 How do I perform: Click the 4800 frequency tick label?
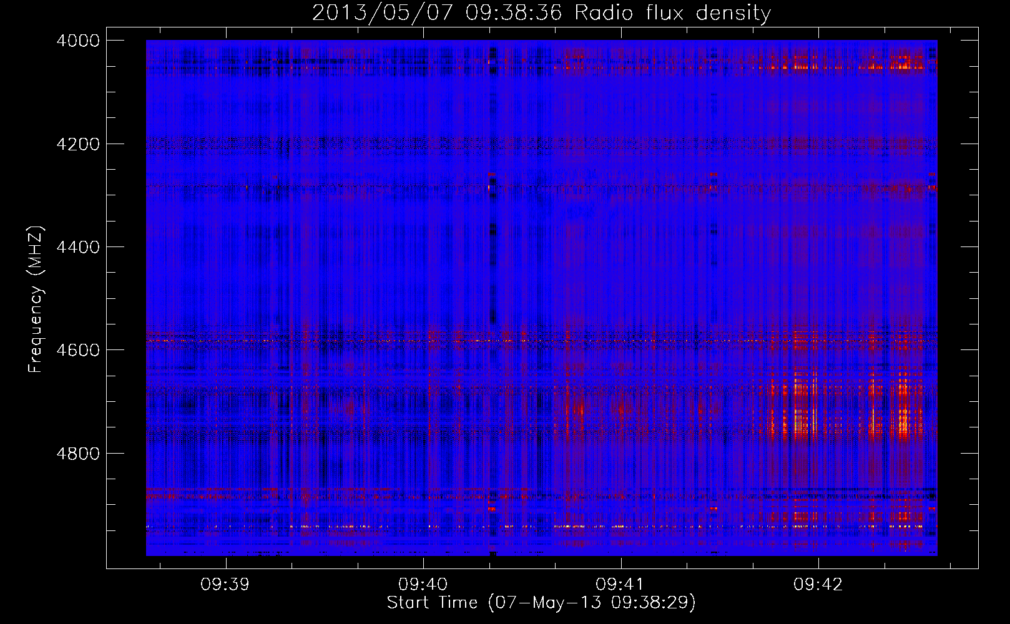pyautogui.click(x=78, y=453)
